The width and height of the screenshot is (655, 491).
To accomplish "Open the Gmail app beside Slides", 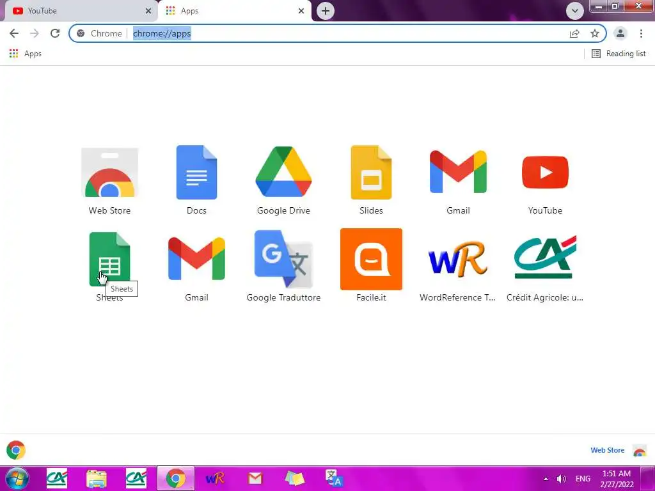I will tap(458, 172).
